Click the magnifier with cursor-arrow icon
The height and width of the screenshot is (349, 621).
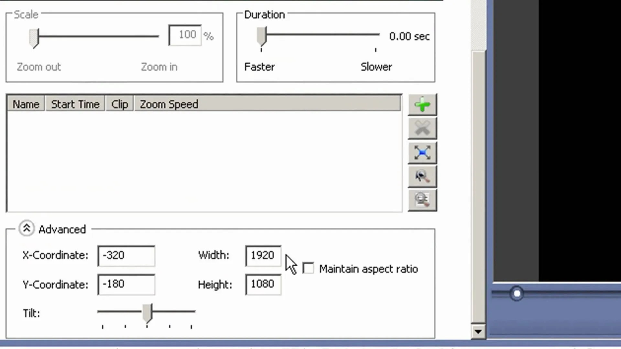coord(422,176)
